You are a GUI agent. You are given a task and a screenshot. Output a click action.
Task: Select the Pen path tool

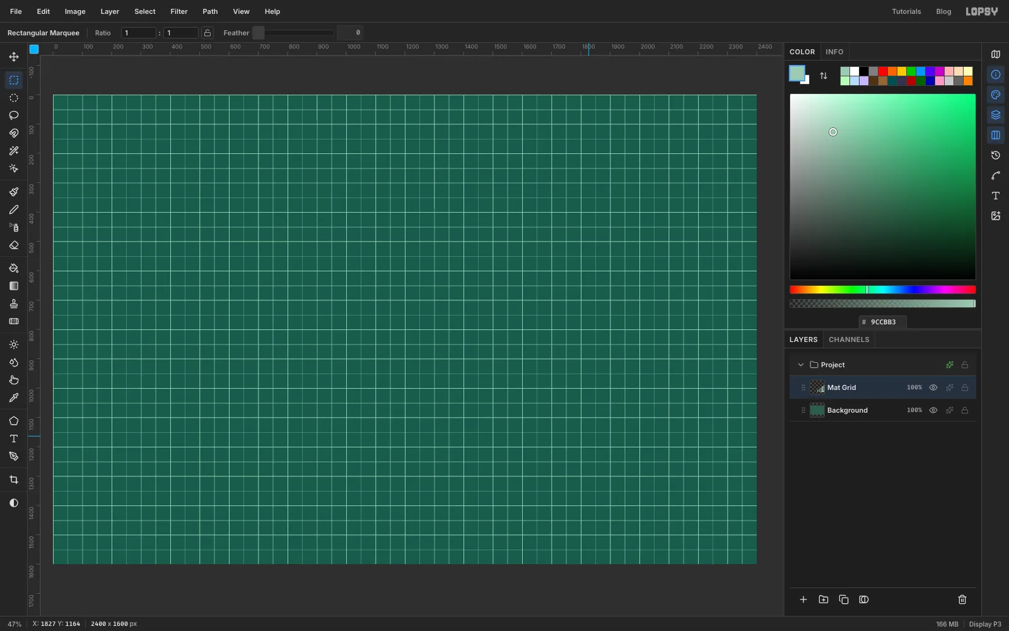(14, 456)
